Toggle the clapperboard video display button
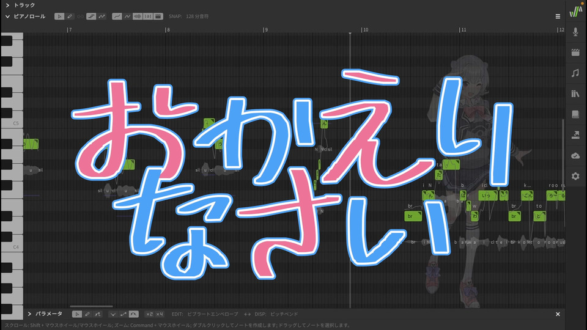The image size is (587, 330). (x=158, y=16)
